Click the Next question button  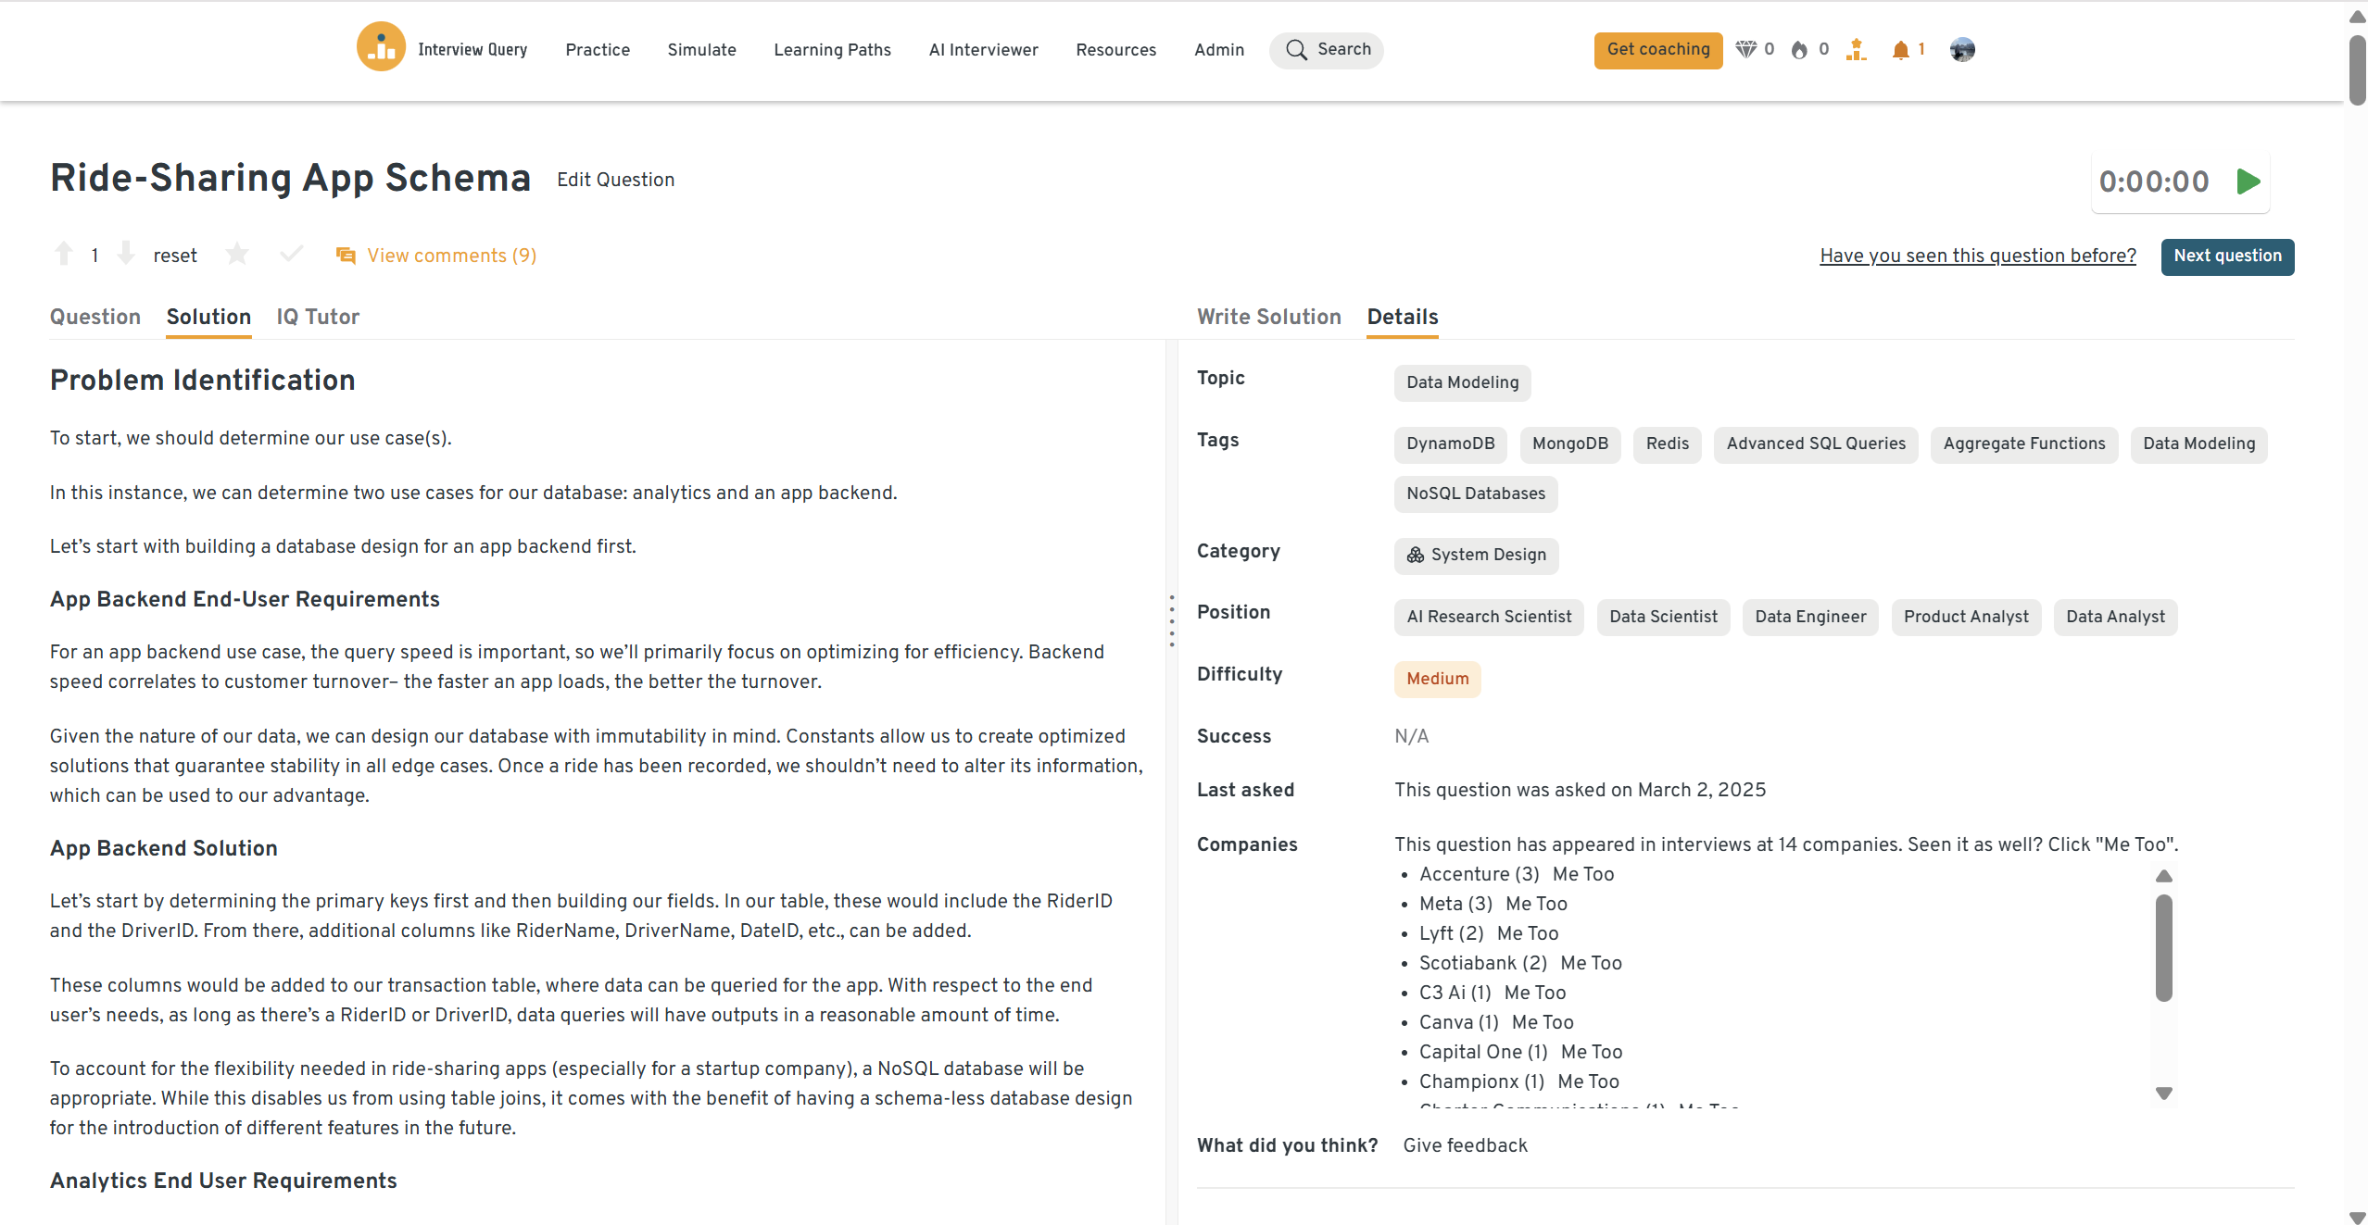click(x=2227, y=256)
